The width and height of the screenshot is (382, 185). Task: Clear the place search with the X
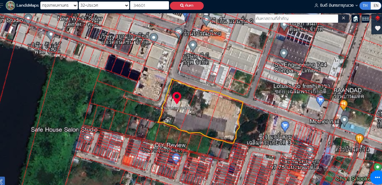[343, 18]
